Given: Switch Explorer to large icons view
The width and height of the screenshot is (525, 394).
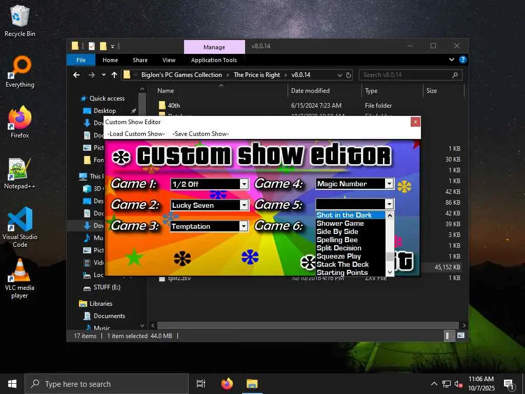Looking at the screenshot, I should tap(461, 336).
